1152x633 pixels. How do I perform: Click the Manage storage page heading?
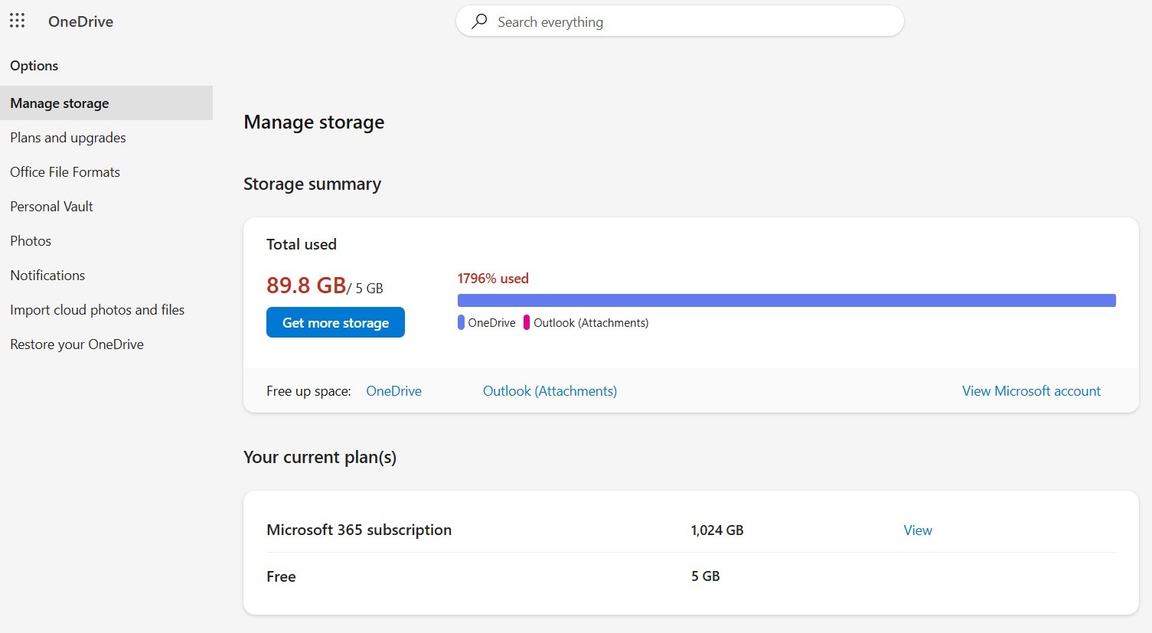point(314,122)
